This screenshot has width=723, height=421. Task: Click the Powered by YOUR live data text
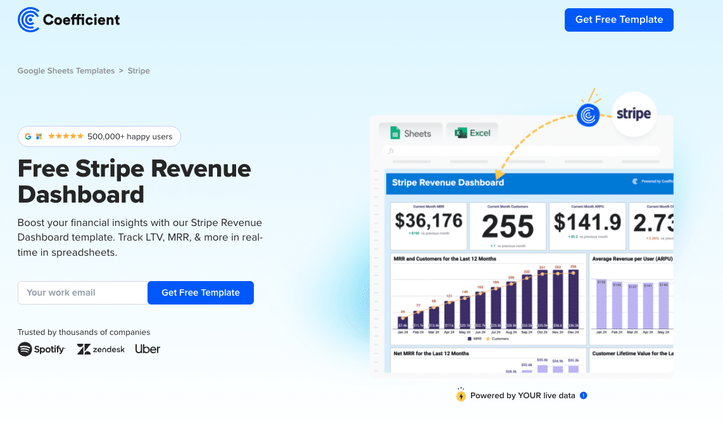pyautogui.click(x=522, y=396)
